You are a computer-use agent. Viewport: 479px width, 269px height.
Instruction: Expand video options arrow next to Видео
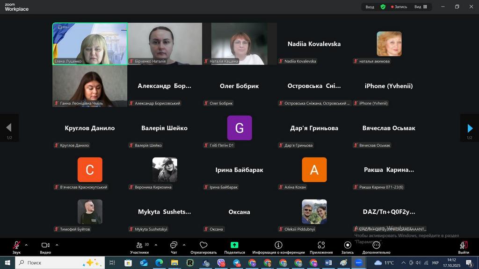point(57,245)
